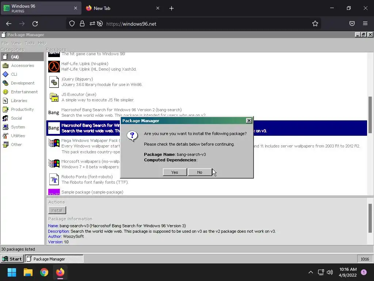Image resolution: width=374 pixels, height=281 pixels.
Task: Click the JS Executor package icon
Action: pyautogui.click(x=54, y=97)
